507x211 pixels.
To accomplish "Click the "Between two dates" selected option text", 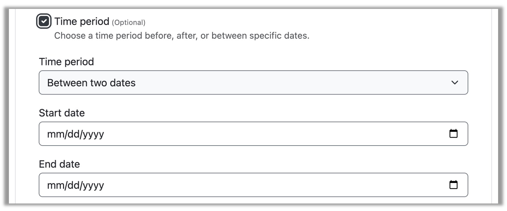I will point(91,83).
